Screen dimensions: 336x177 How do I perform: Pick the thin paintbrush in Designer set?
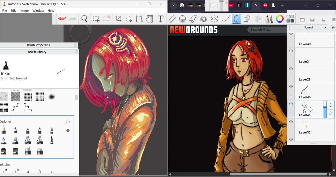[x=52, y=140]
